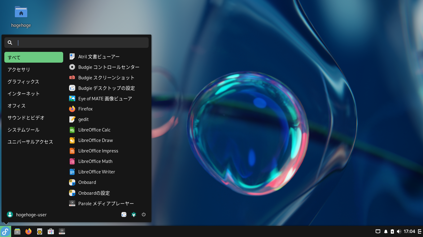The width and height of the screenshot is (423, 237).
Task: Start the Onboard on-screen keyboard
Action: [x=107, y=182]
